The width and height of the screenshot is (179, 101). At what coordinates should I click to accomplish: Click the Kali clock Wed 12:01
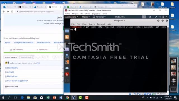(x=119, y=17)
